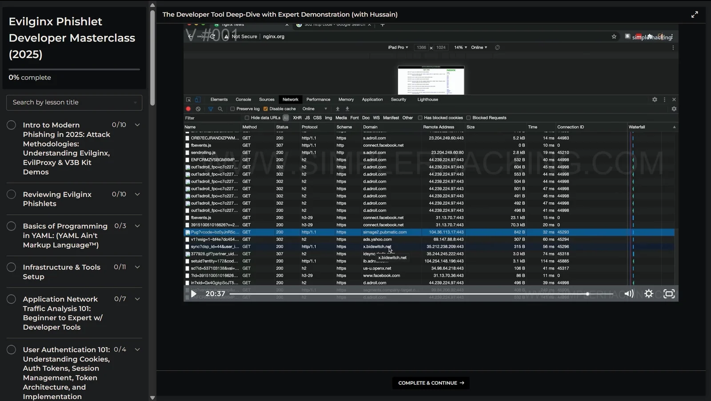Click the rotate device icon in the device toolbar
This screenshot has width=711, height=401.
tap(497, 48)
